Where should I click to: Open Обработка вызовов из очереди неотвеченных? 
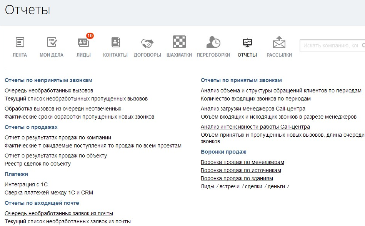point(63,109)
